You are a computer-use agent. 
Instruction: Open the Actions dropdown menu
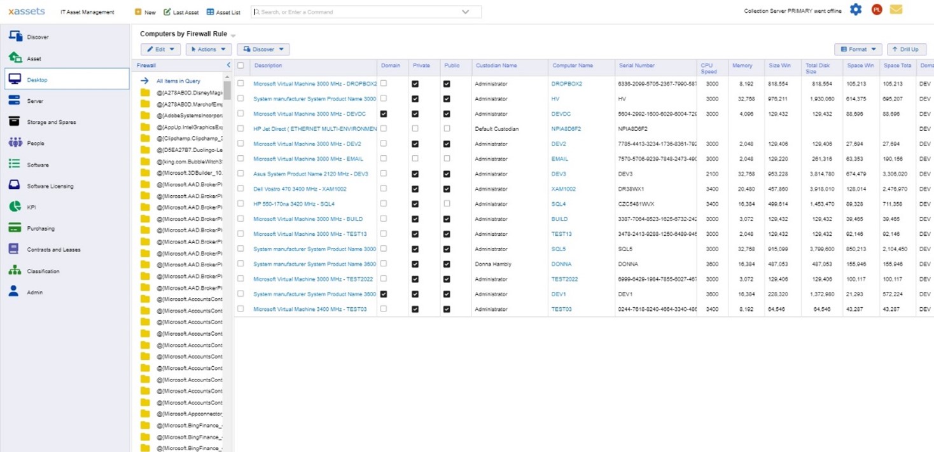pyautogui.click(x=208, y=49)
